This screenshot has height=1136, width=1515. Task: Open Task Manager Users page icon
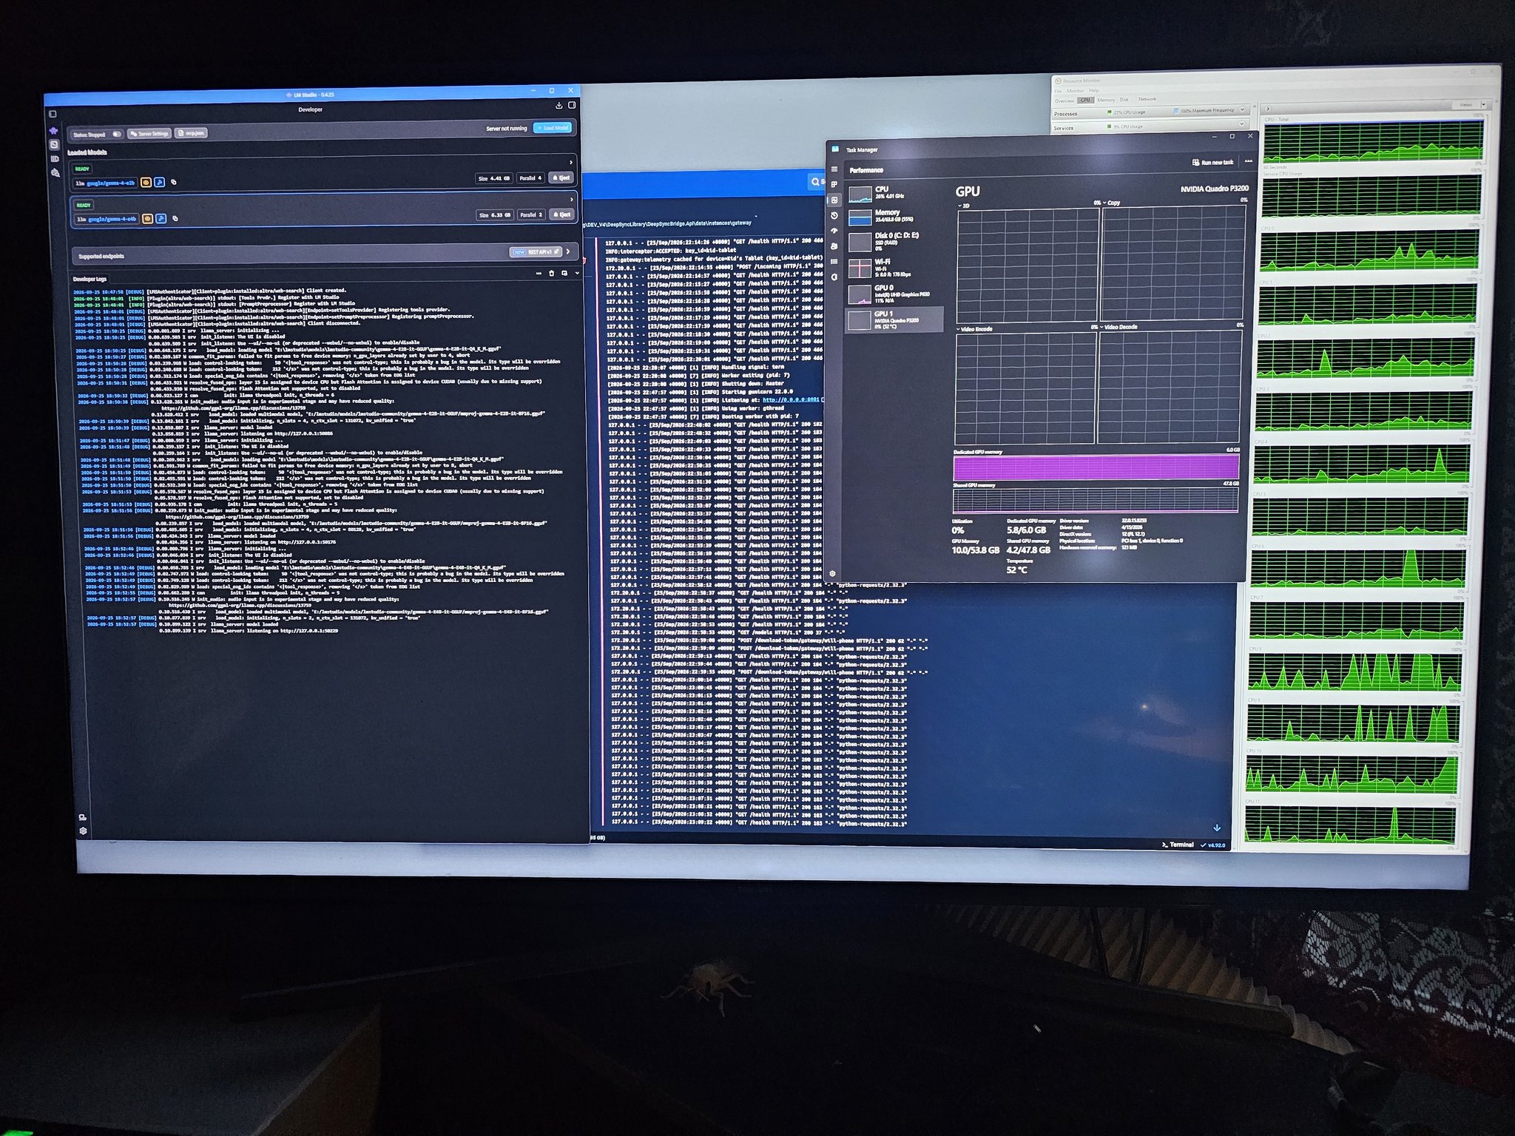[x=834, y=246]
